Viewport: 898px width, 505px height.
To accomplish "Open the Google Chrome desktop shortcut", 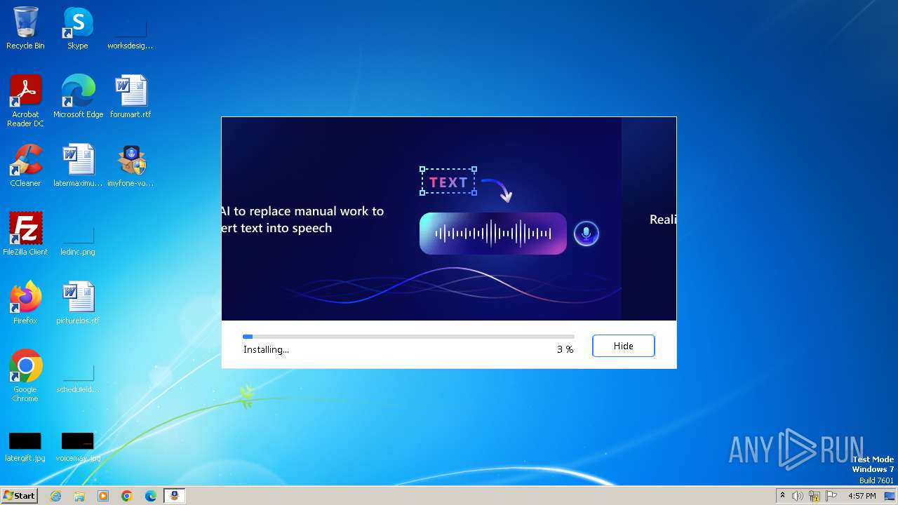I will click(25, 376).
